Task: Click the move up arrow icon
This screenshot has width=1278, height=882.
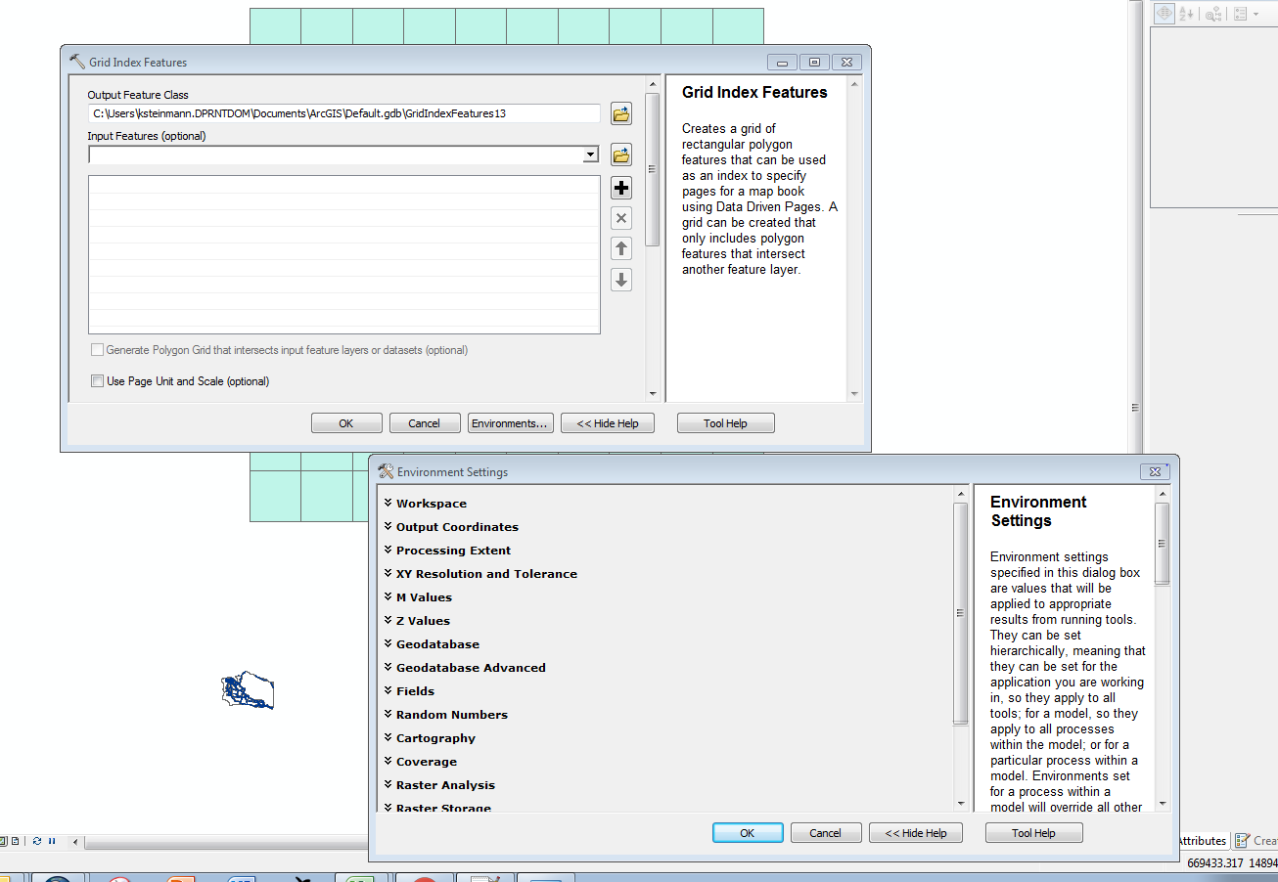Action: coord(620,247)
